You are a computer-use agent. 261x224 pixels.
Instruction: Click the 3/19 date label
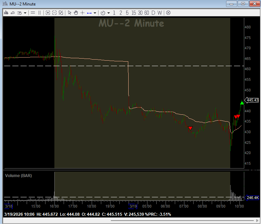pyautogui.click(x=133, y=206)
